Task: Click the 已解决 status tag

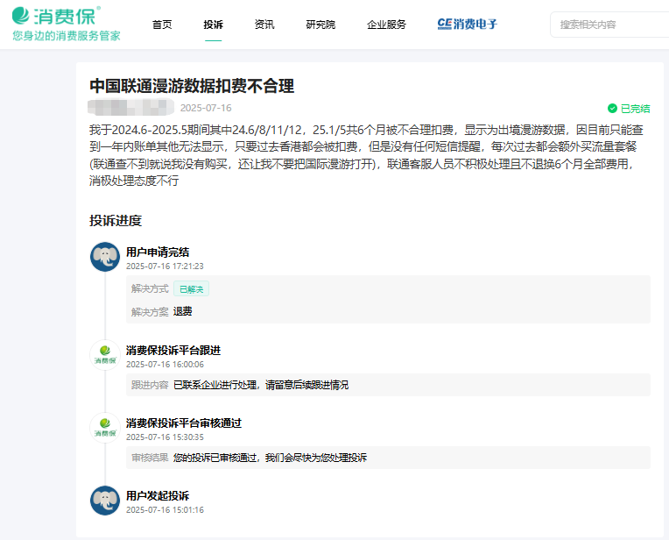Action: click(191, 289)
